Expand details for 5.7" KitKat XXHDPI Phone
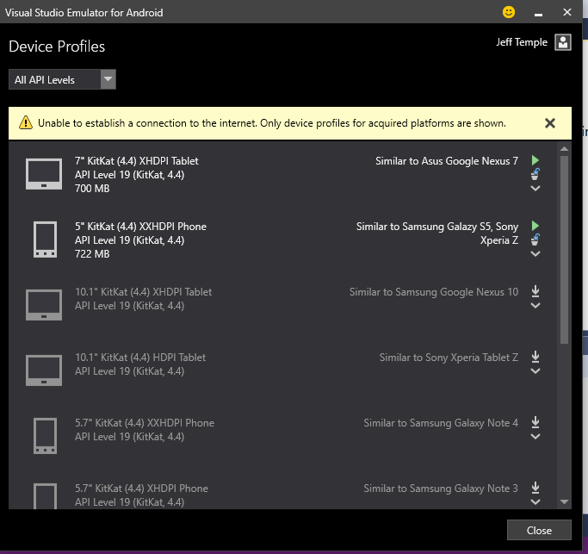Screen dimensions: 588x554 coord(535,437)
